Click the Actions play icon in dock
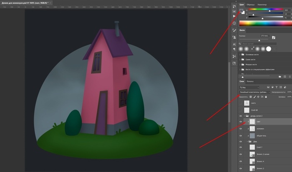Viewport: 292px width, 172px height. coord(234,17)
